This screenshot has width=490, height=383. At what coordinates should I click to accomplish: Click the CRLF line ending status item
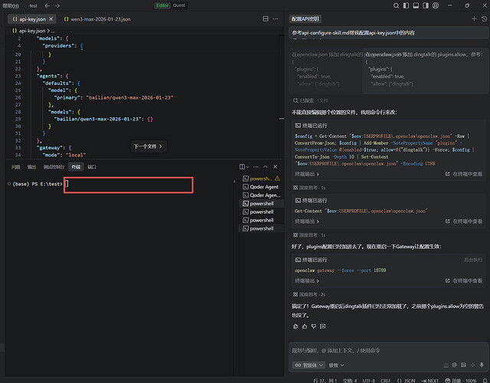(385, 381)
